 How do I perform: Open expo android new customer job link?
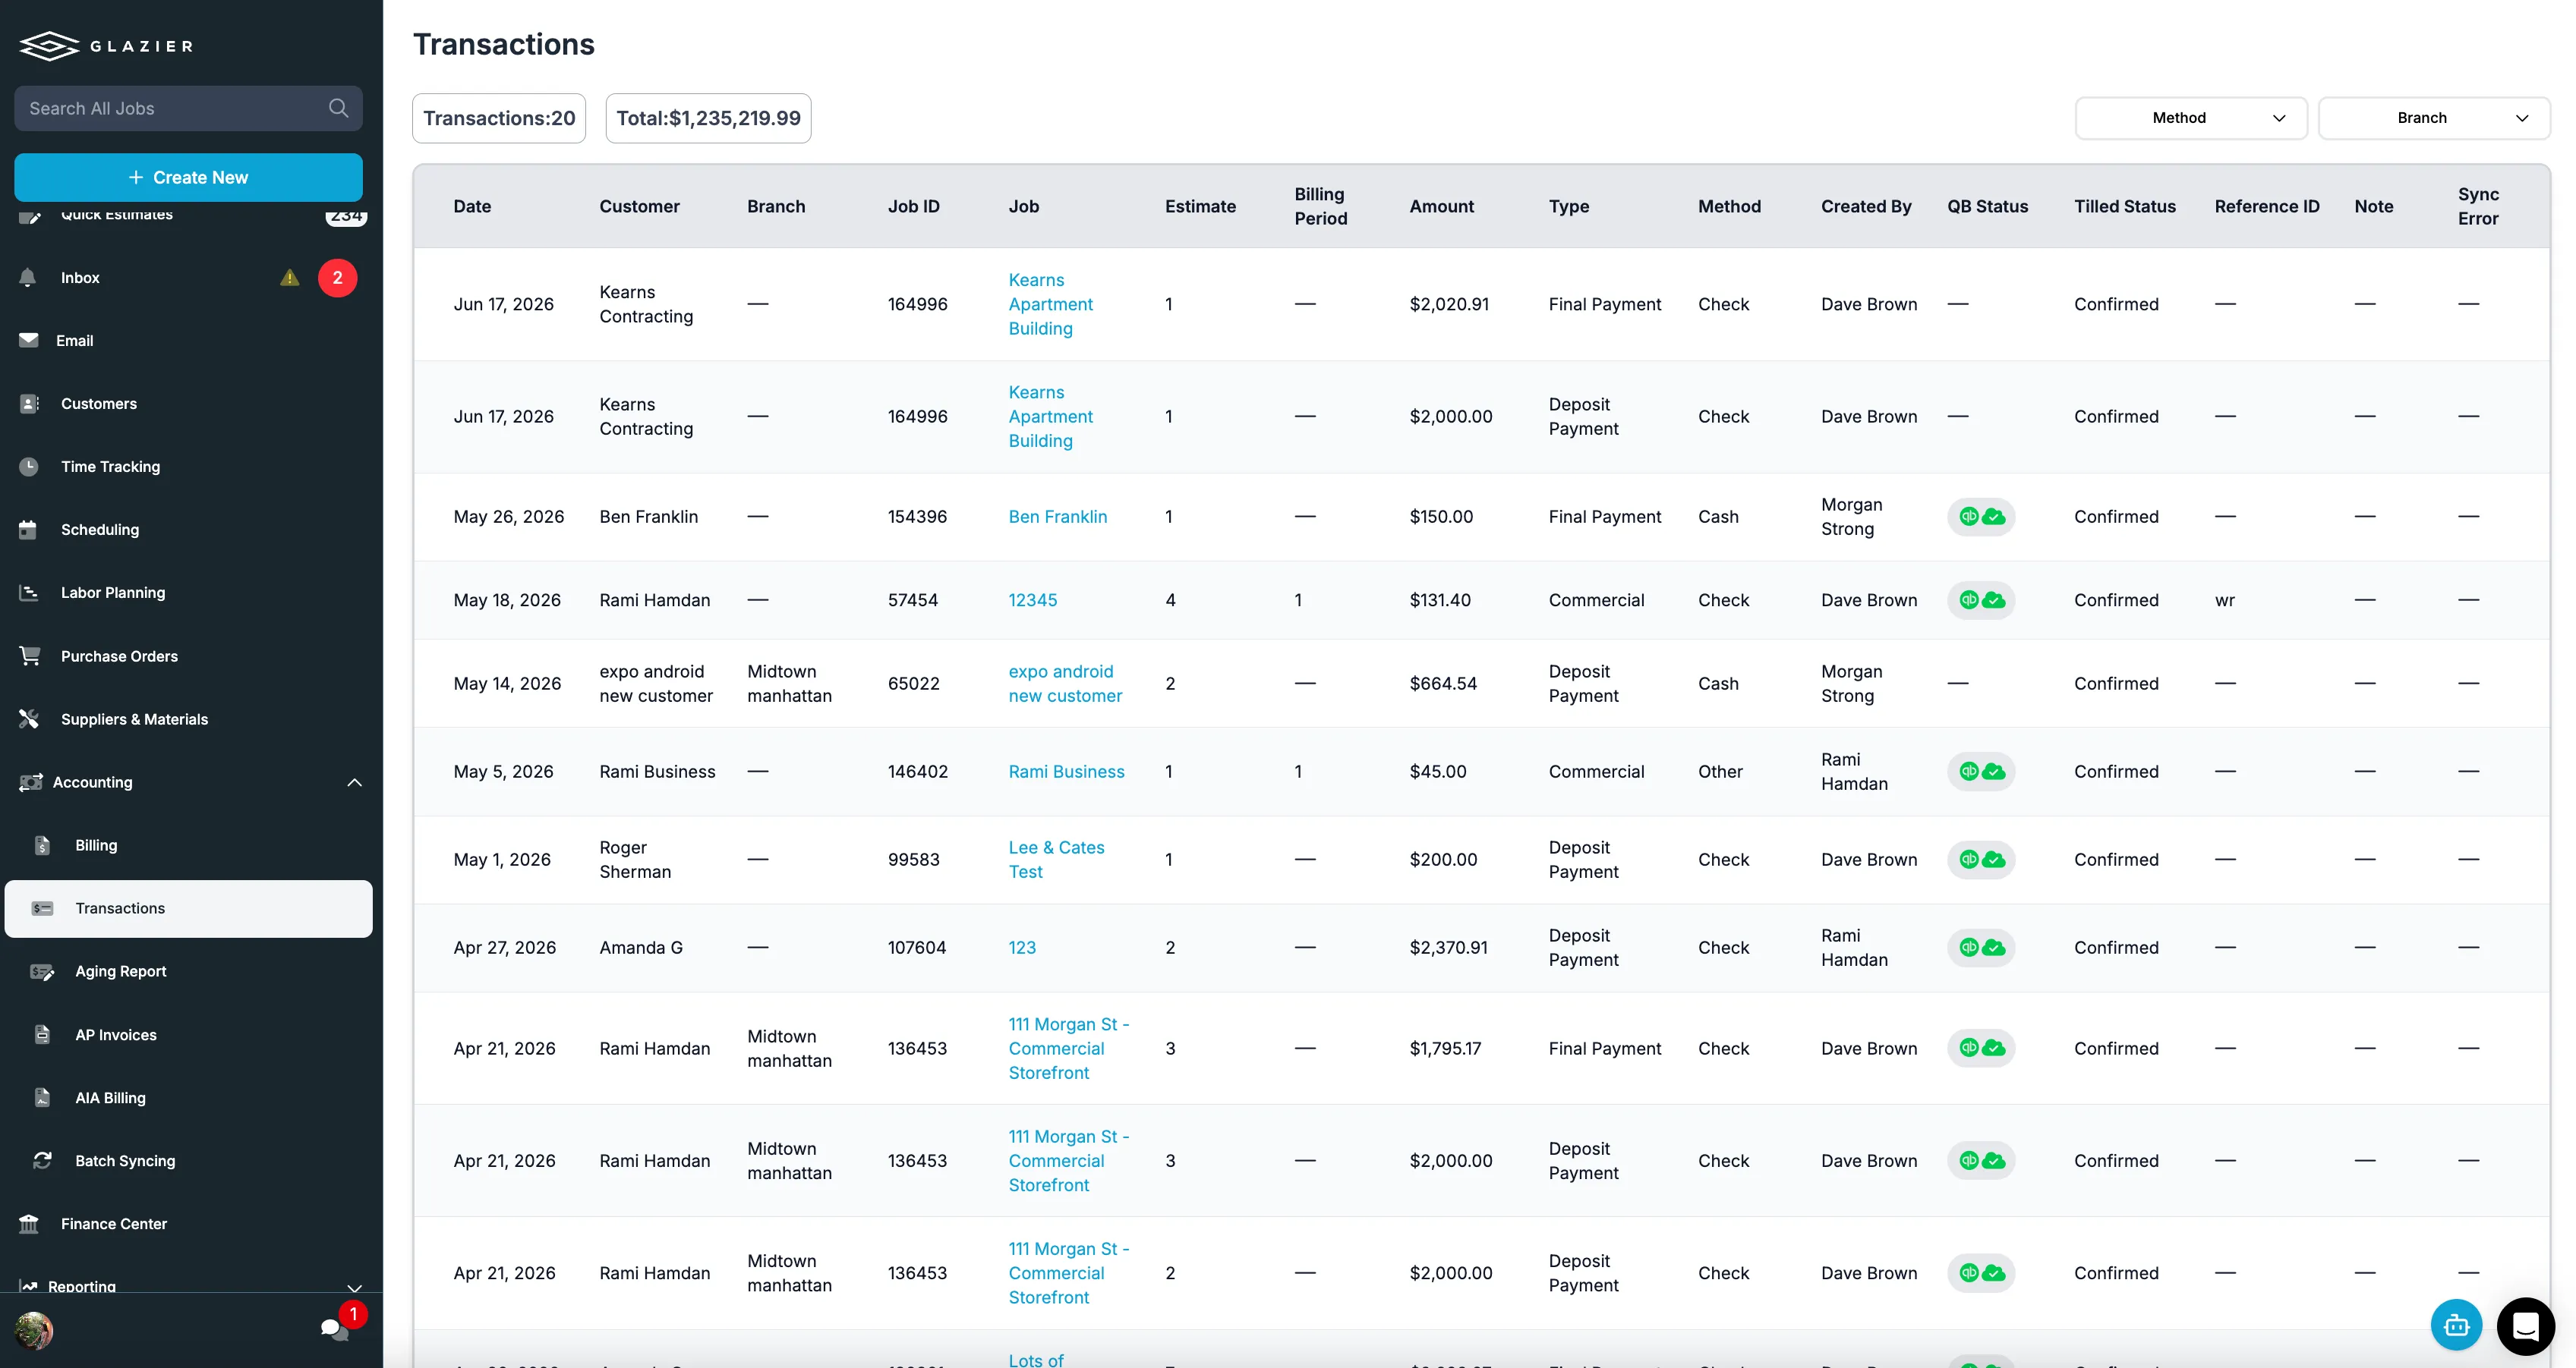(1065, 684)
